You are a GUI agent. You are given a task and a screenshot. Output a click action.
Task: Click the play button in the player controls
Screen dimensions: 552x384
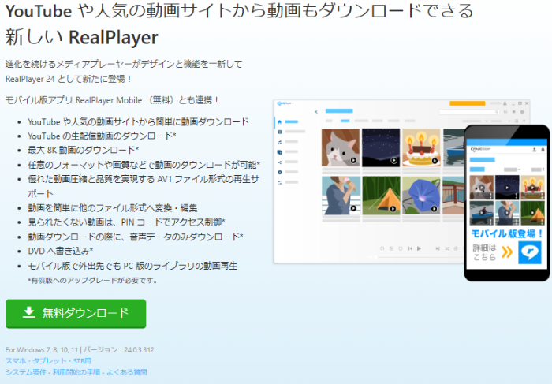click(x=420, y=248)
